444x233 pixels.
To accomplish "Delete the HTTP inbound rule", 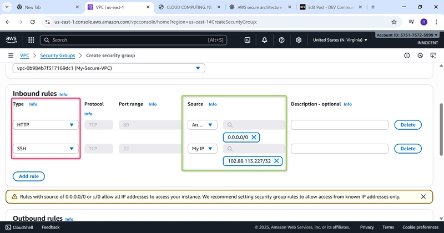I will click(407, 125).
